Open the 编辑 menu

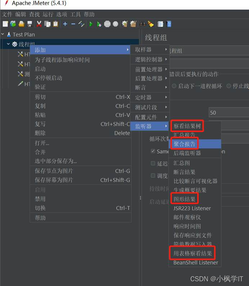(x=21, y=14)
